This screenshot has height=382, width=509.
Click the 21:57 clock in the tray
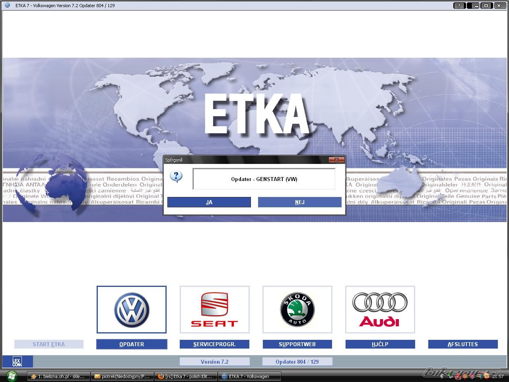click(x=498, y=376)
